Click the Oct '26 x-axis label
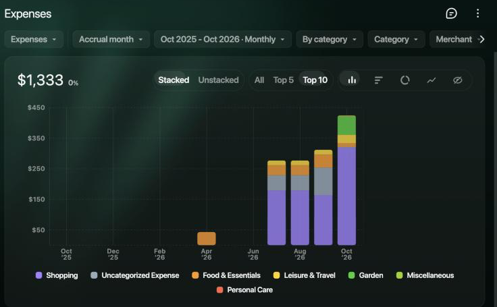 (x=346, y=254)
